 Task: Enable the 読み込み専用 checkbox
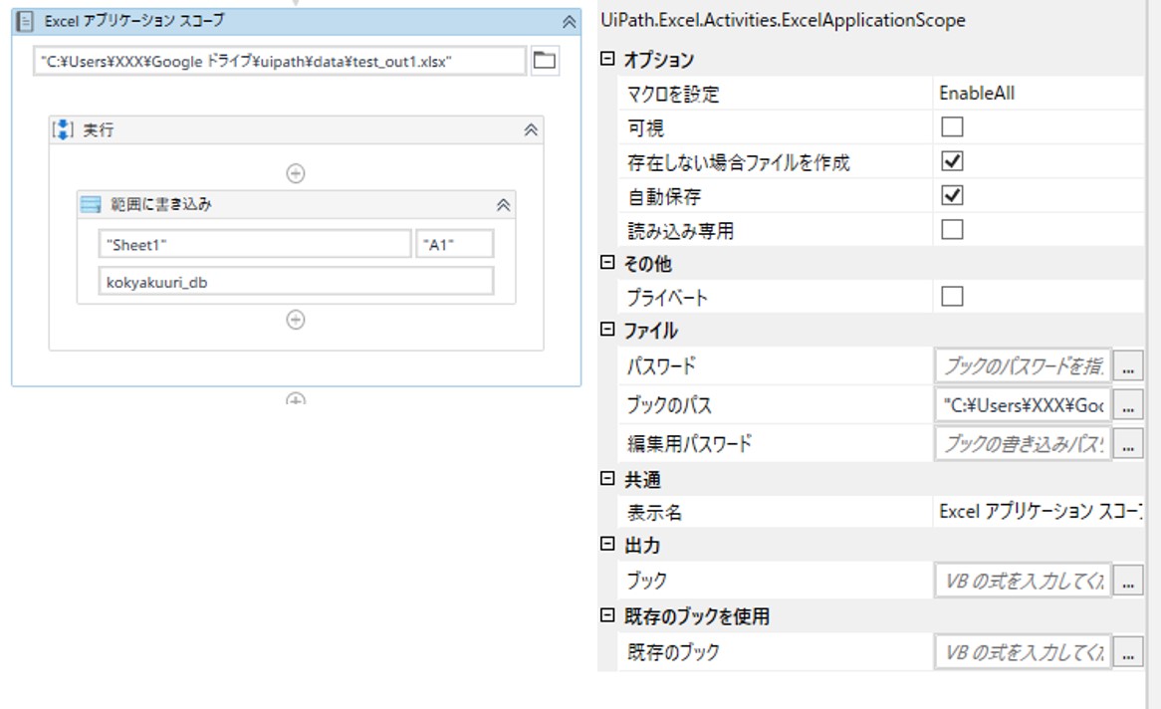pos(952,230)
